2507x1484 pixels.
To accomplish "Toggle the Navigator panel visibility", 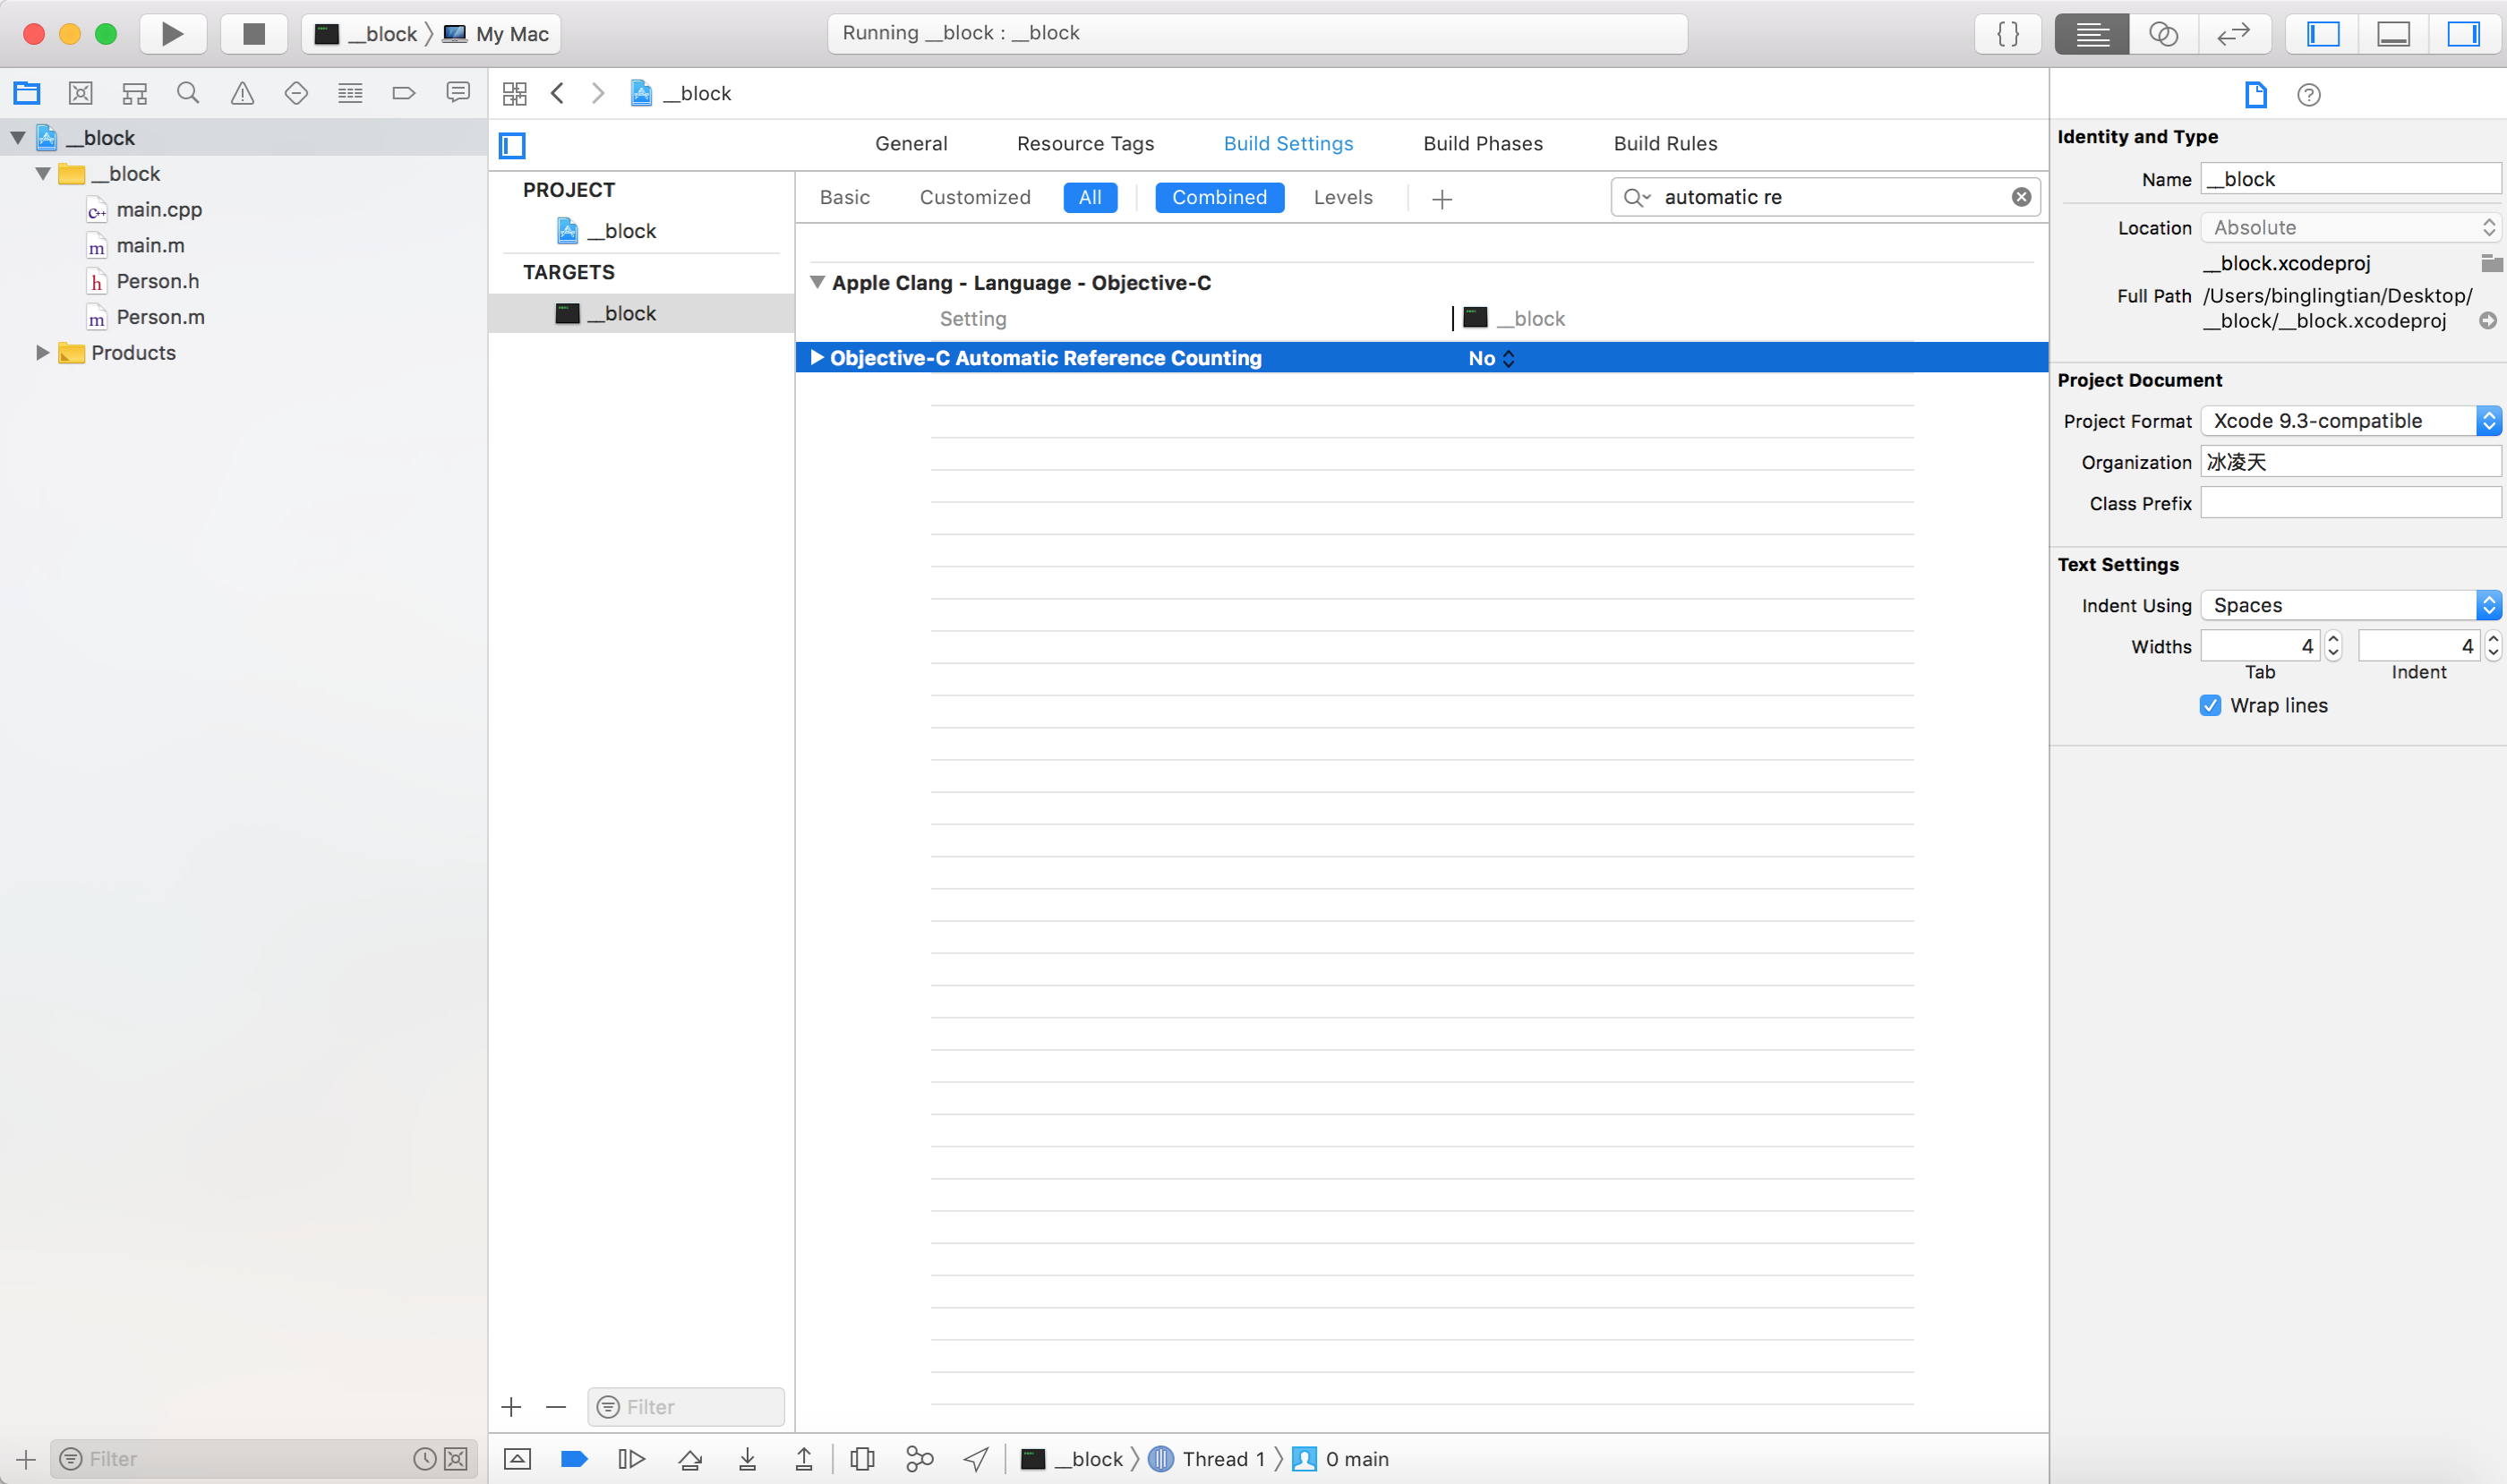I will point(2323,34).
